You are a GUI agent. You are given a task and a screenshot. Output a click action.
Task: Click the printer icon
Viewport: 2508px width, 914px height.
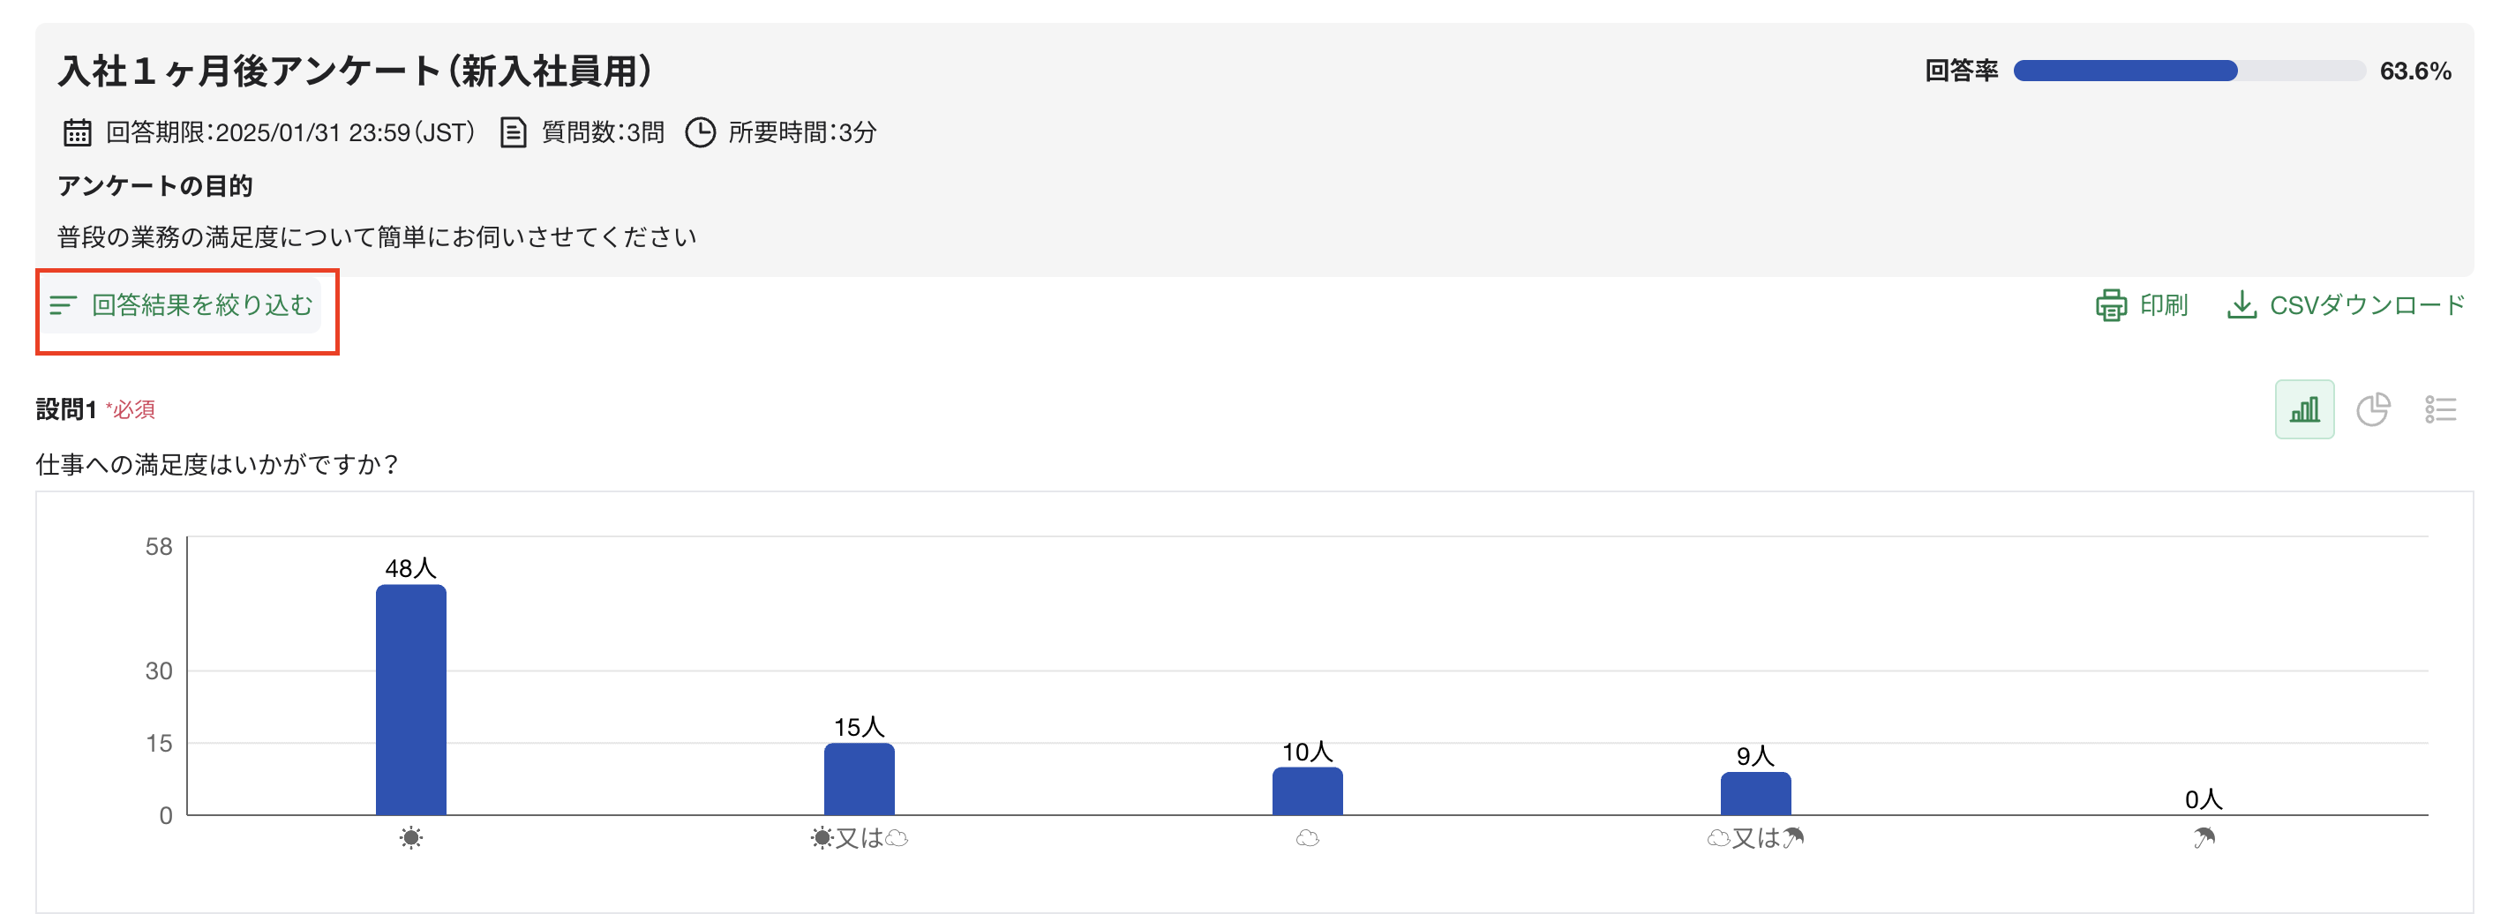coord(2111,305)
